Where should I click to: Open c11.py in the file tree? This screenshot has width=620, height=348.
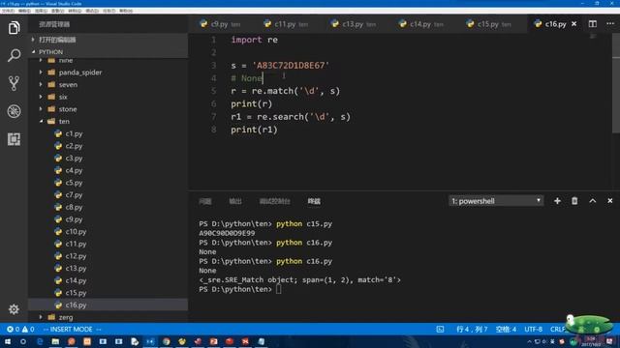108,244
